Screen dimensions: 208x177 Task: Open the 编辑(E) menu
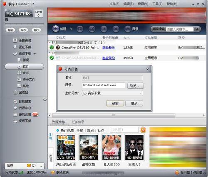pyautogui.click(x=129, y=4)
